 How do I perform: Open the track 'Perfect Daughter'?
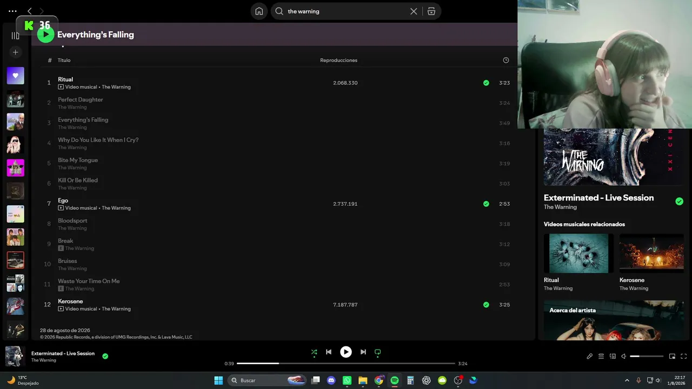click(x=81, y=99)
